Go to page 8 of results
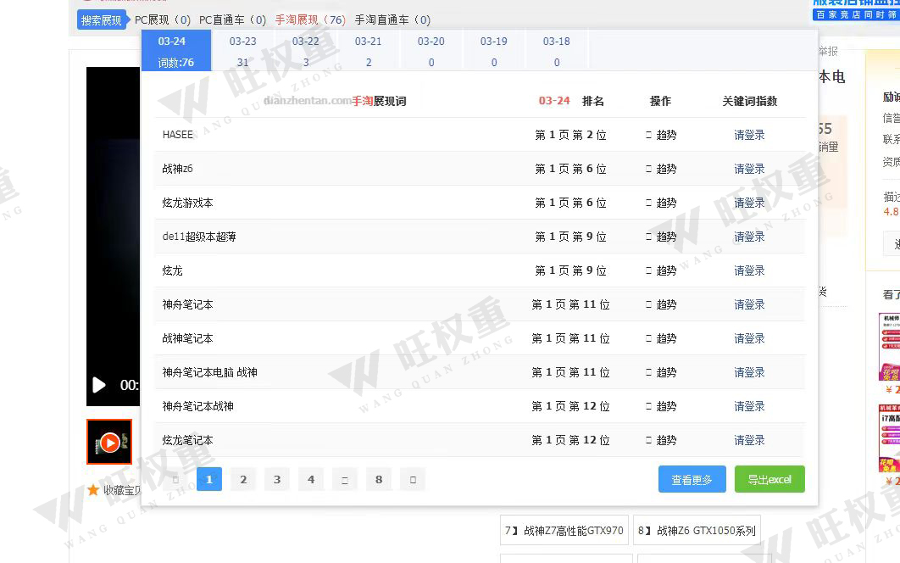This screenshot has height=563, width=900. coord(379,479)
